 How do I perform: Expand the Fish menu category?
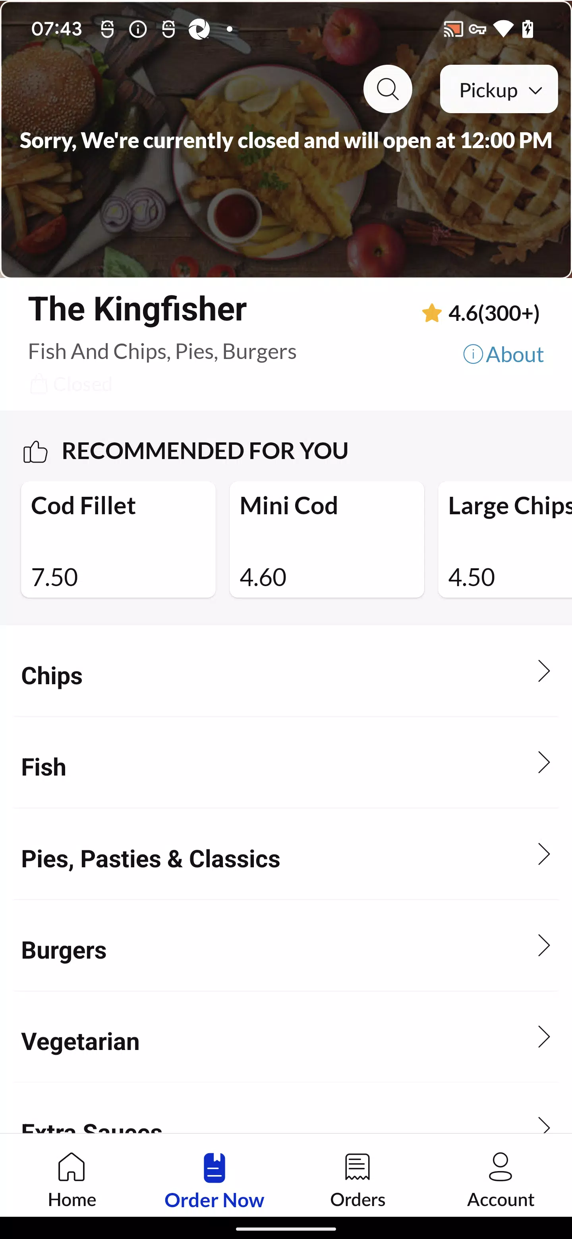(286, 767)
